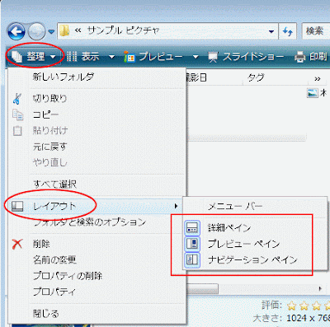The image size is (330, 327).
Task: Click the red X delete icon
Action: pyautogui.click(x=17, y=244)
